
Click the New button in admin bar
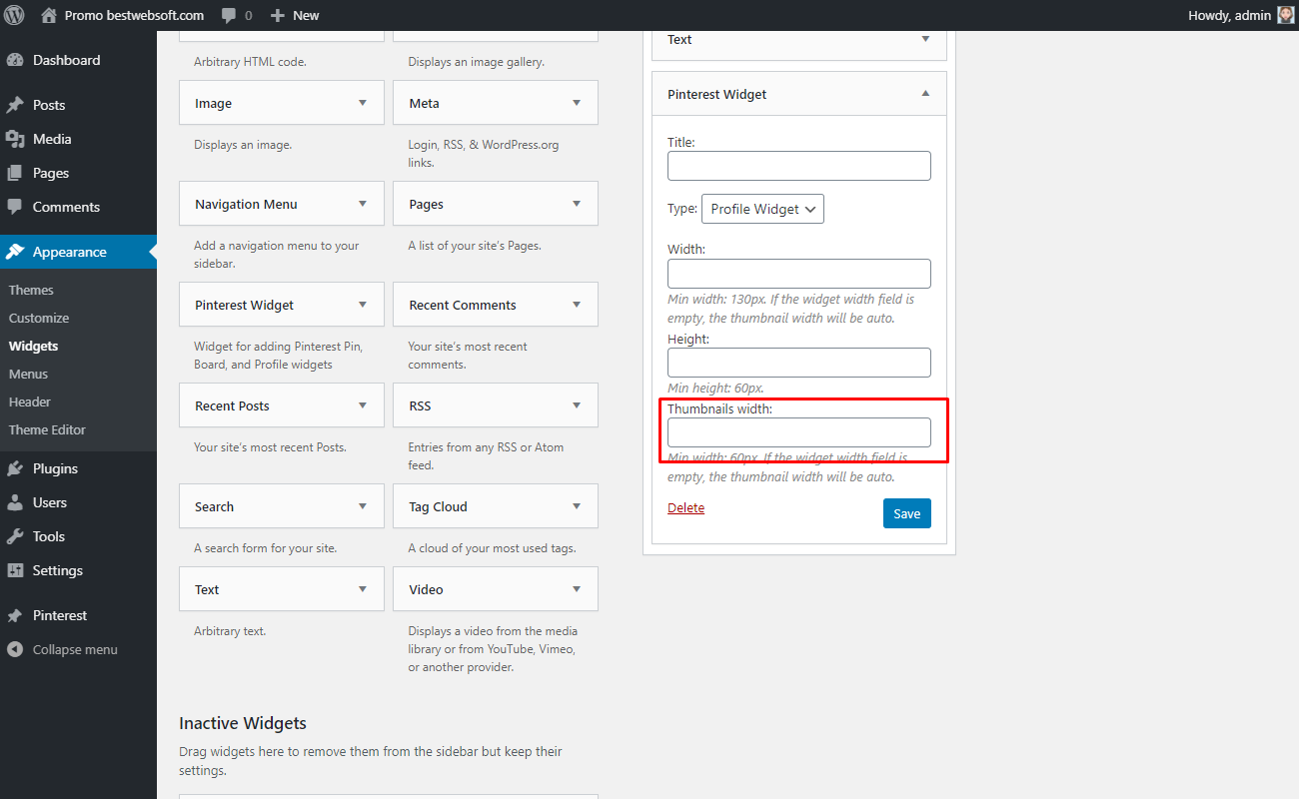point(295,15)
